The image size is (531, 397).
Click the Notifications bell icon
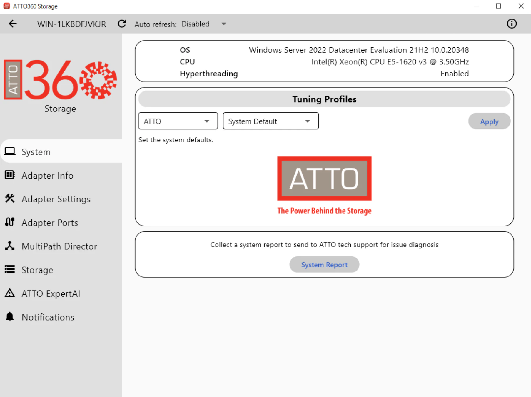[10, 317]
